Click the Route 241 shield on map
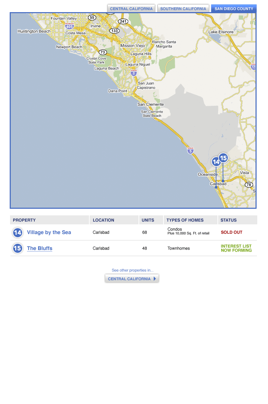 123,21
